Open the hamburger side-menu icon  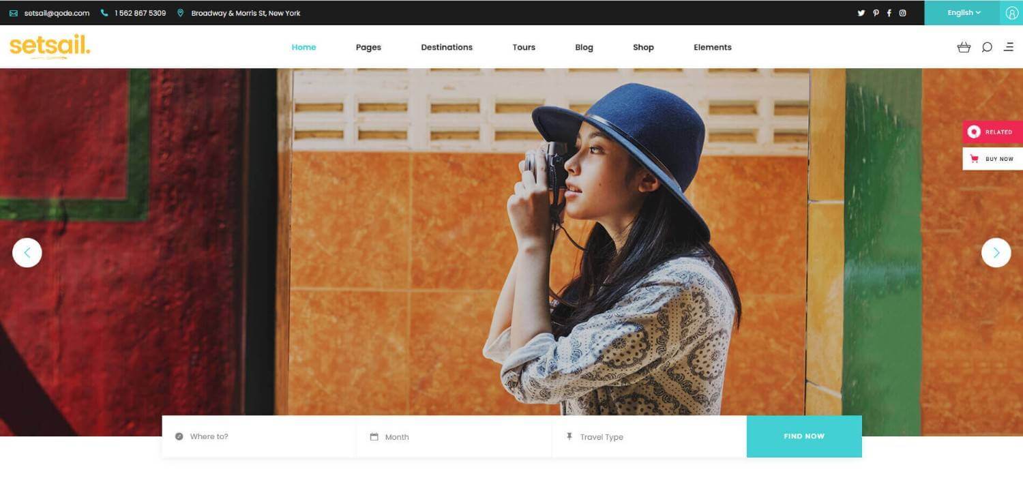coord(1010,47)
